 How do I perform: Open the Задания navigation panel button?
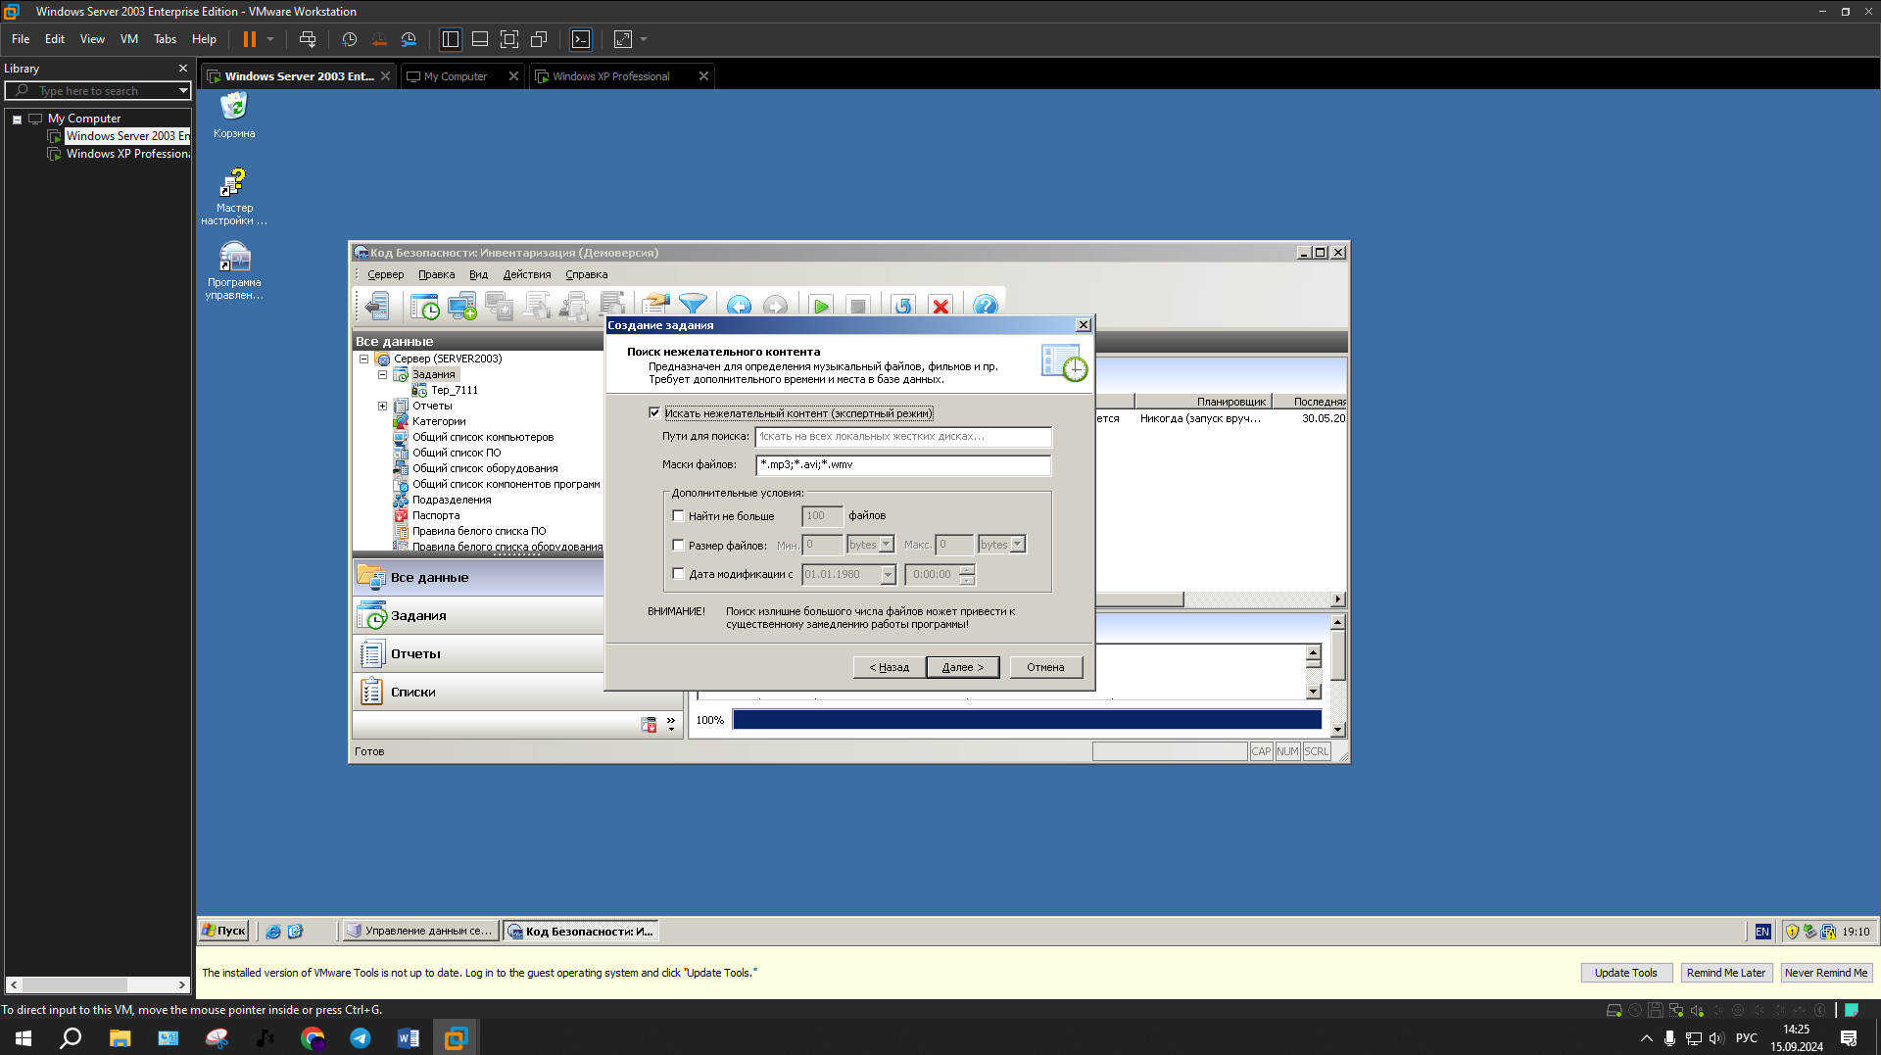478,616
